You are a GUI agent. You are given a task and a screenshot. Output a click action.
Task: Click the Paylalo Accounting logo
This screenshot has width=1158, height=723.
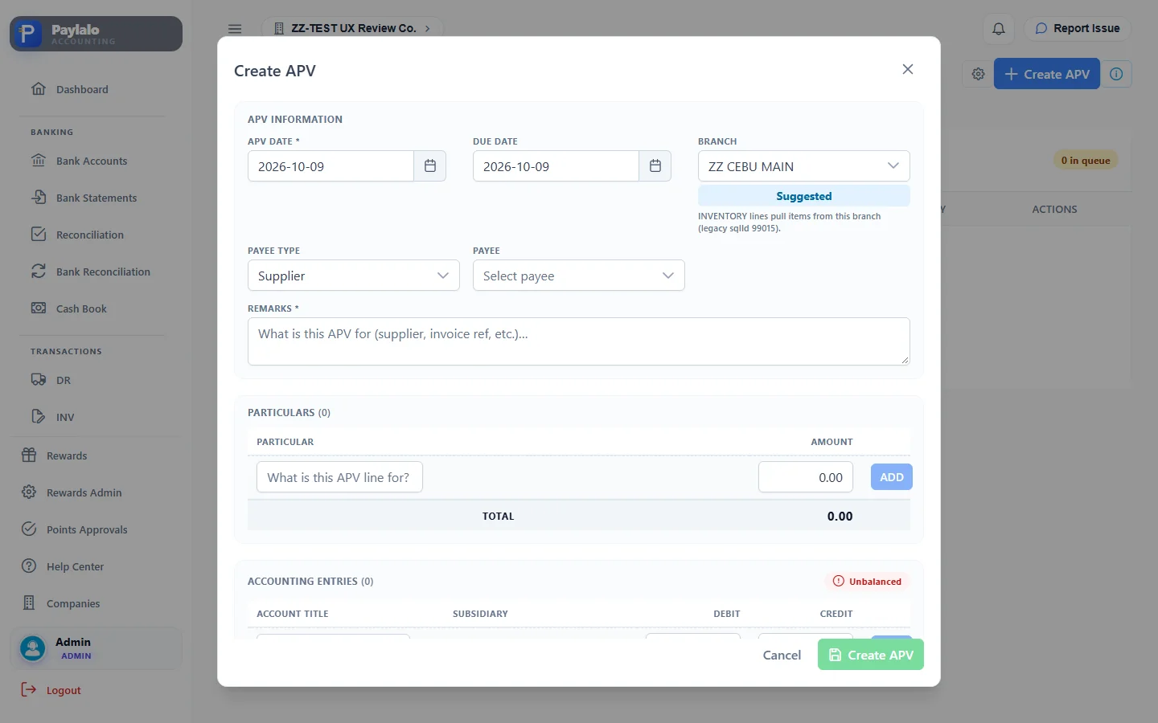96,34
